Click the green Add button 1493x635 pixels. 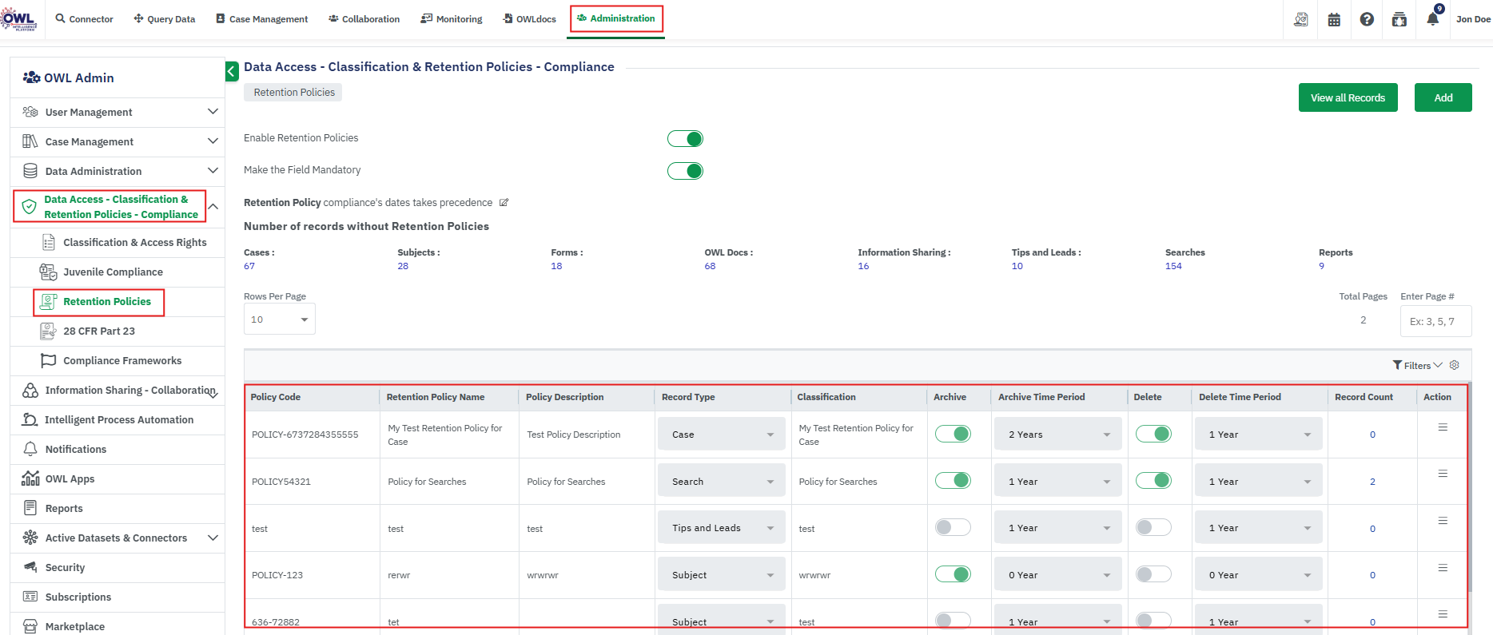pos(1443,97)
